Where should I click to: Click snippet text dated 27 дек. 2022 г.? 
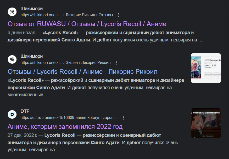(x=93, y=142)
